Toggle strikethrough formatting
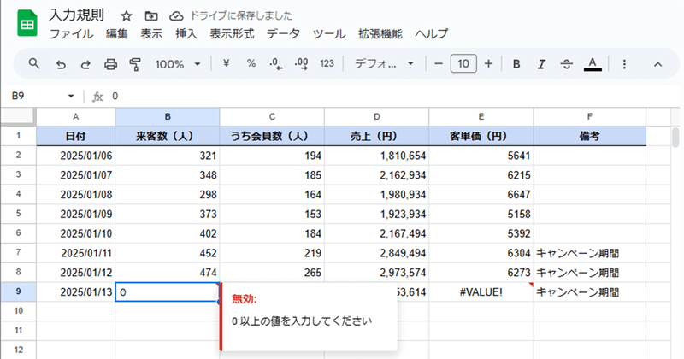 point(567,64)
